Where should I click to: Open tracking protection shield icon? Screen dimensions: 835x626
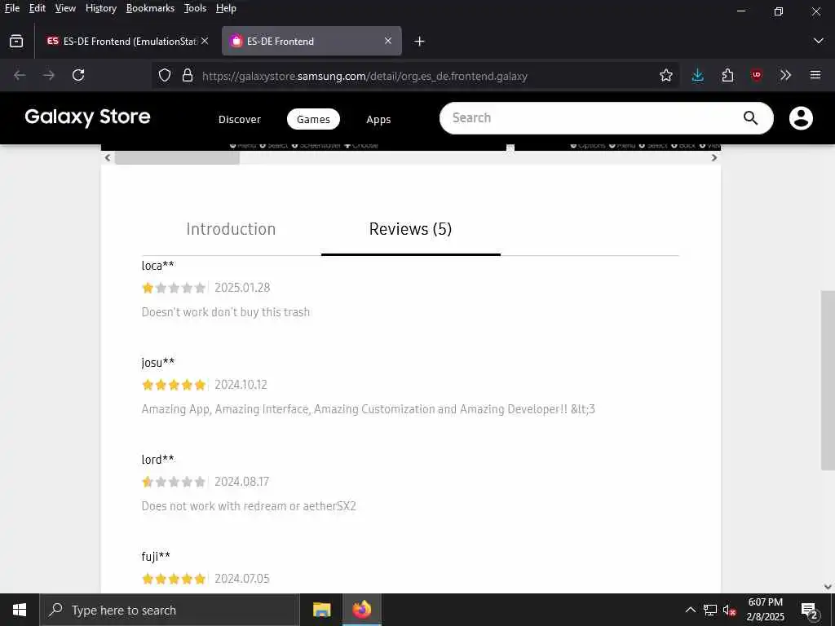pyautogui.click(x=165, y=75)
